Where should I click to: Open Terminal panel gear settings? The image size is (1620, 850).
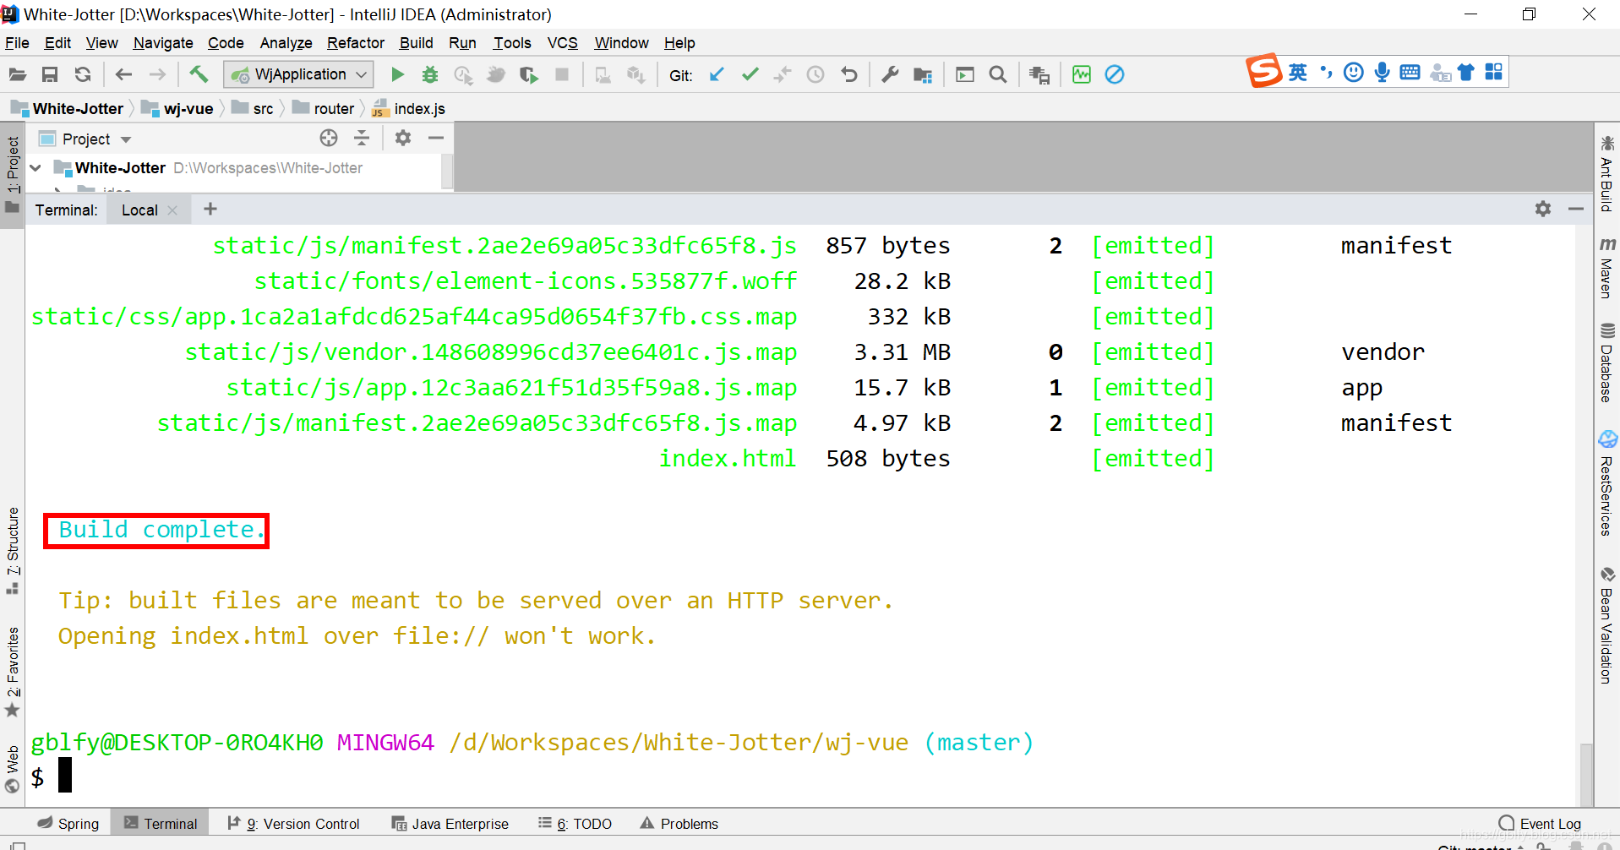point(1543,209)
